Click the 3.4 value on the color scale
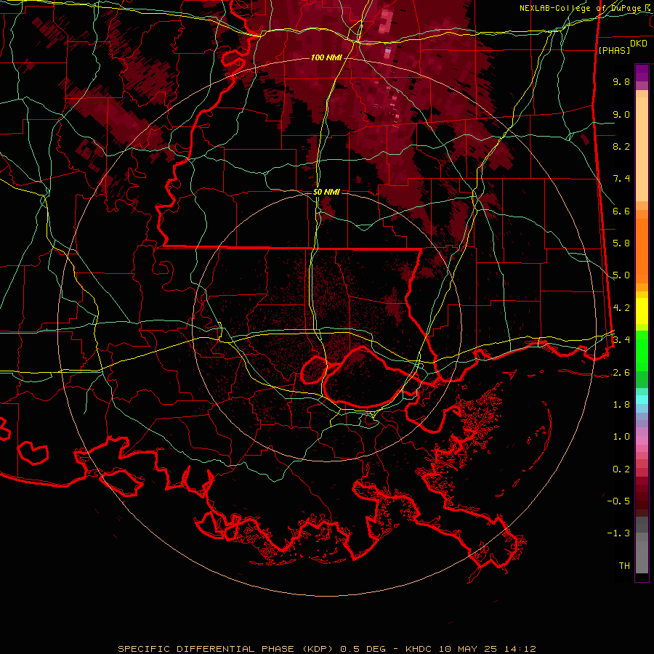Screen dimensions: 654x654 (621, 340)
